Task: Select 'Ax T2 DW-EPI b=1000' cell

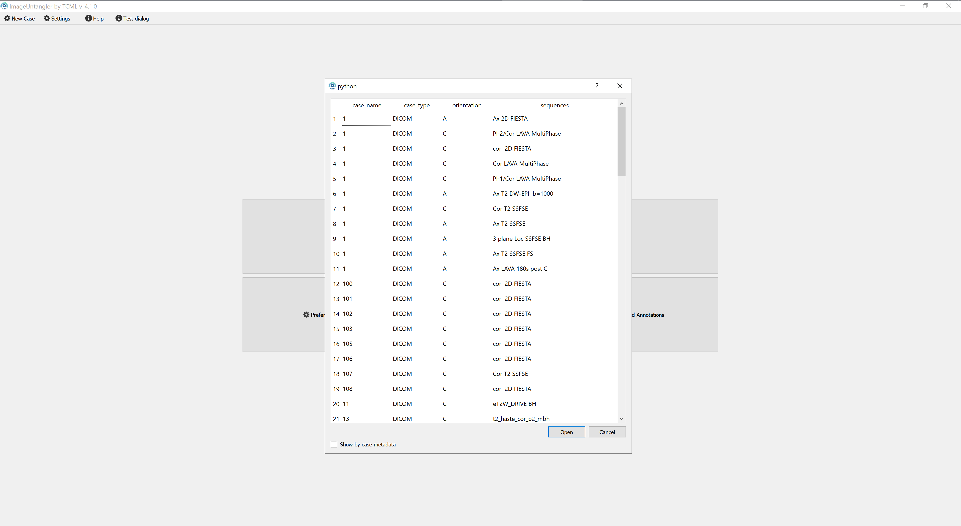Action: tap(554, 194)
